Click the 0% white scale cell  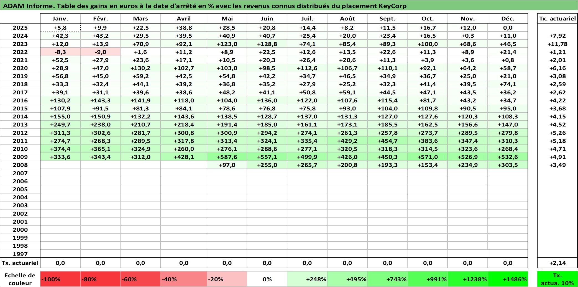267,279
